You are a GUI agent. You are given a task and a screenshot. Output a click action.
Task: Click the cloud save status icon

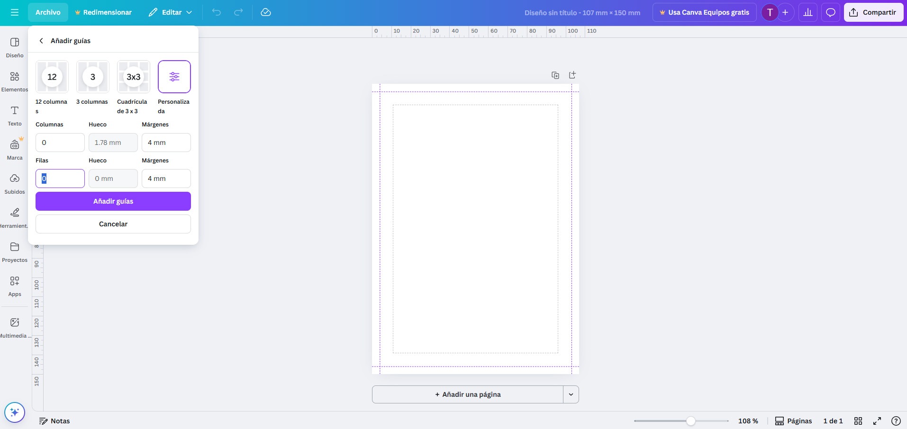[x=266, y=12]
